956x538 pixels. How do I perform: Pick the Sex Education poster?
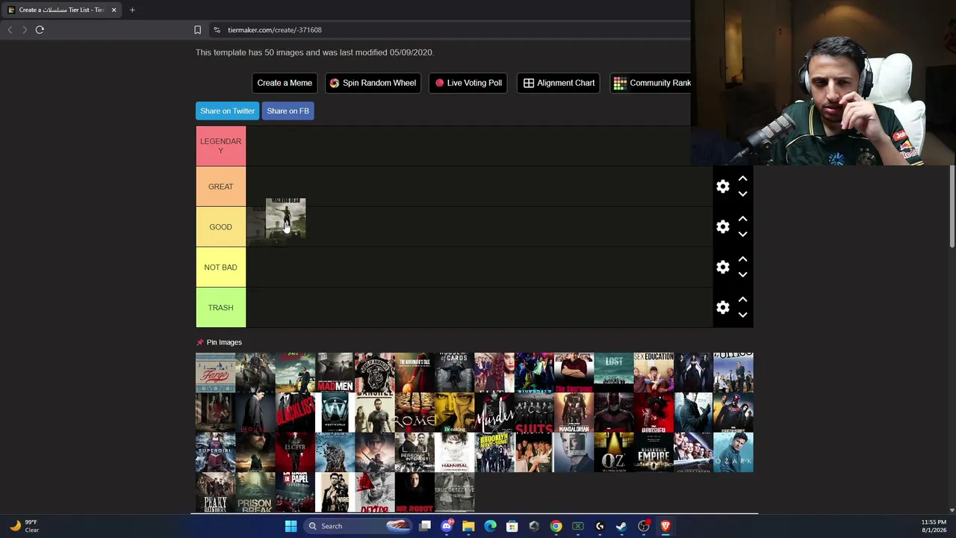pyautogui.click(x=654, y=372)
